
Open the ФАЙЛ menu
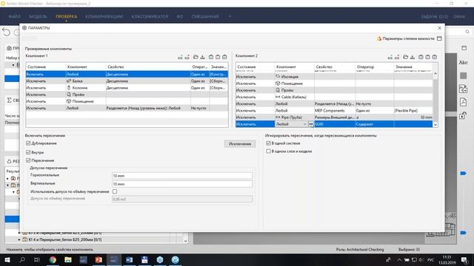pos(15,16)
